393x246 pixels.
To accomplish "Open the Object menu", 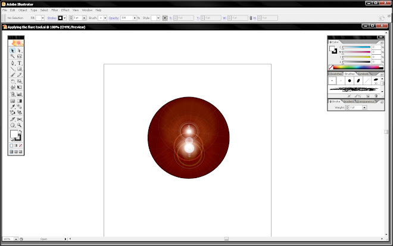I will coord(23,10).
